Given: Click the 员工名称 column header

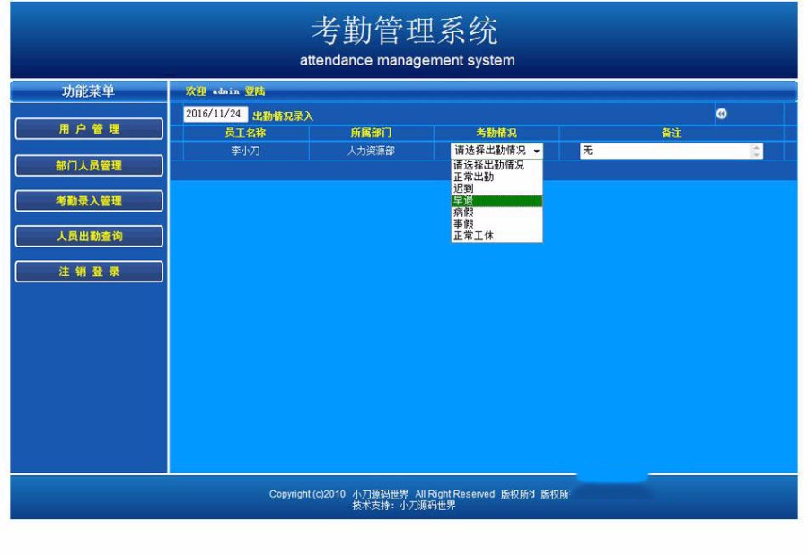Looking at the screenshot, I should (x=245, y=133).
